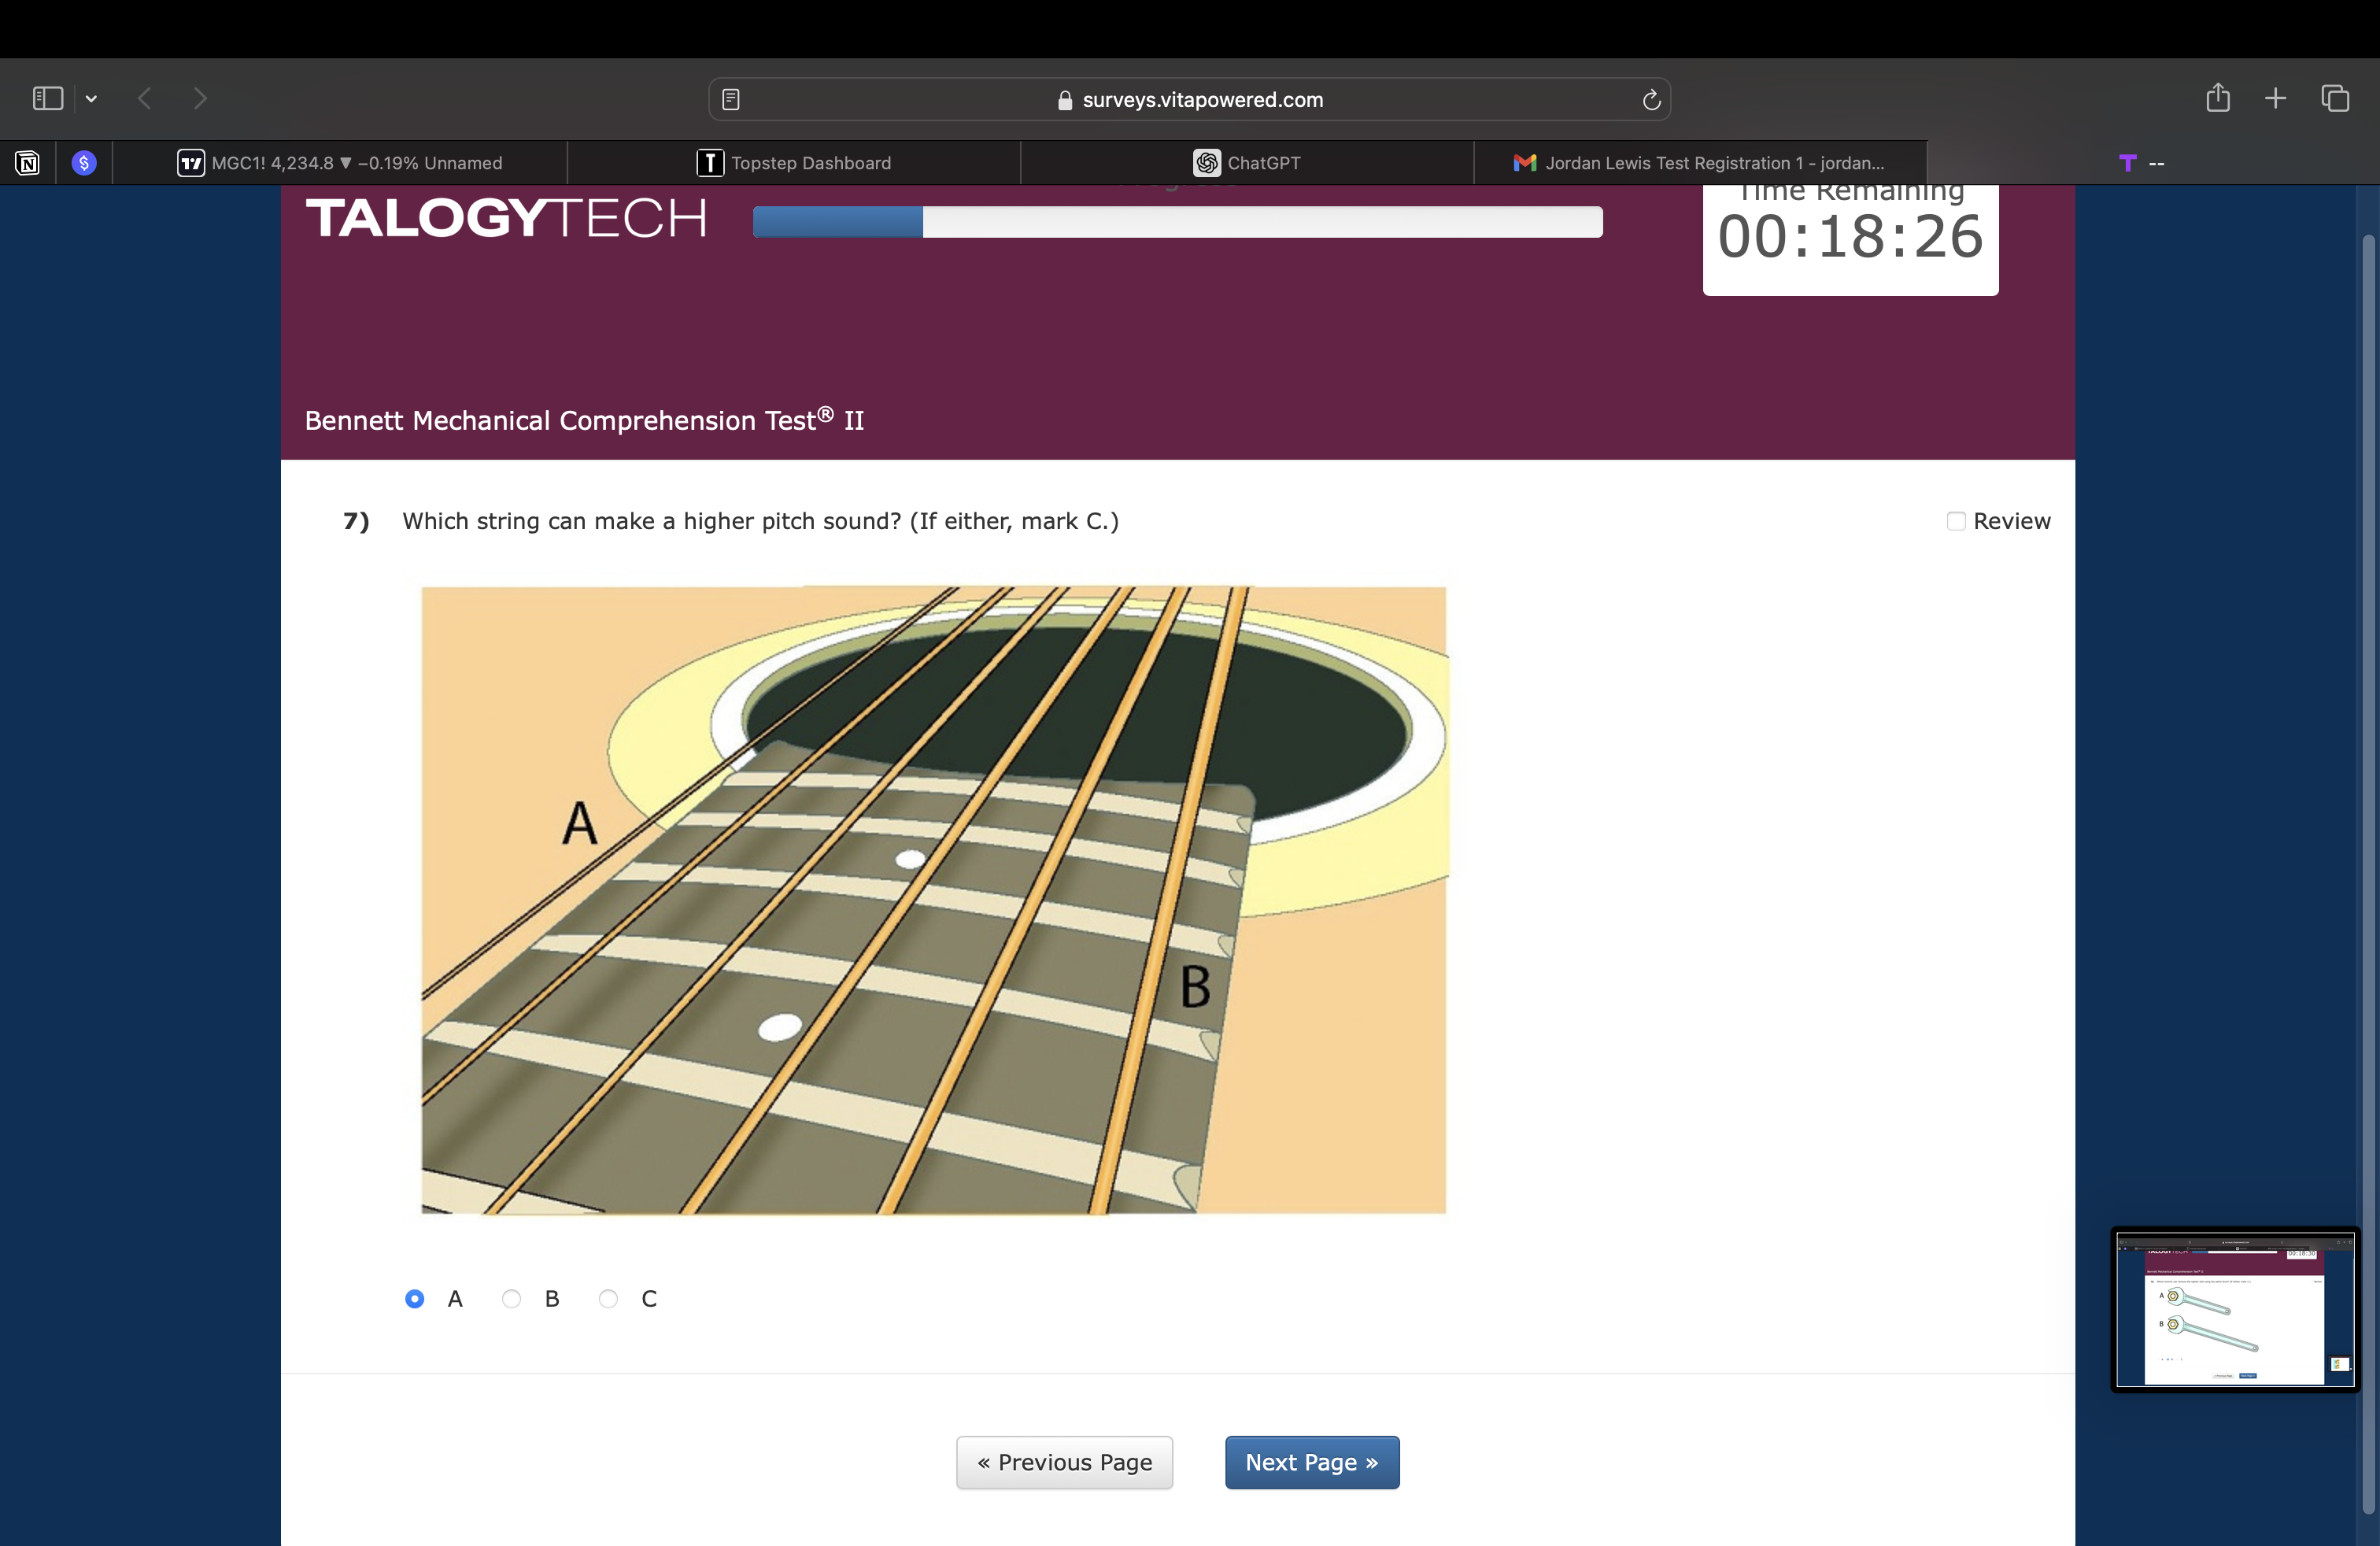Viewport: 2380px width, 1546px height.
Task: Switch to the Topstep Dashboard tab
Action: pos(794,163)
